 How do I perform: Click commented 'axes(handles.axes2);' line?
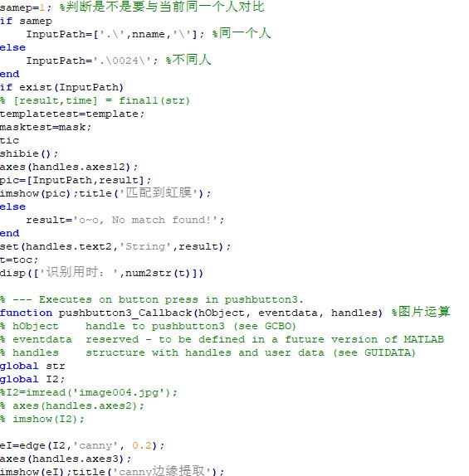pos(72,406)
